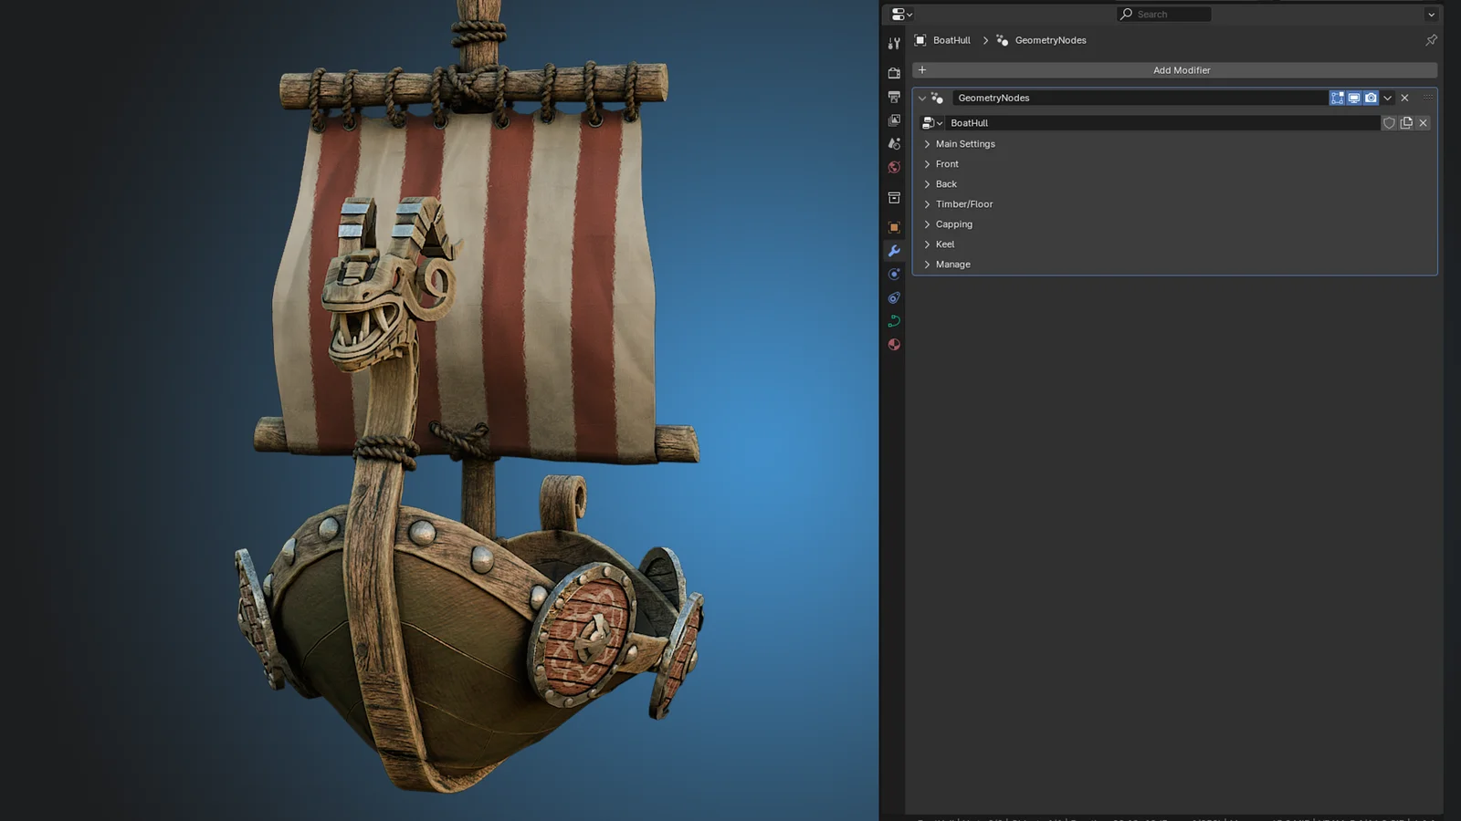Duplicate the BoatHull node group datablock
Viewport: 1461px width, 821px height.
click(x=1406, y=122)
